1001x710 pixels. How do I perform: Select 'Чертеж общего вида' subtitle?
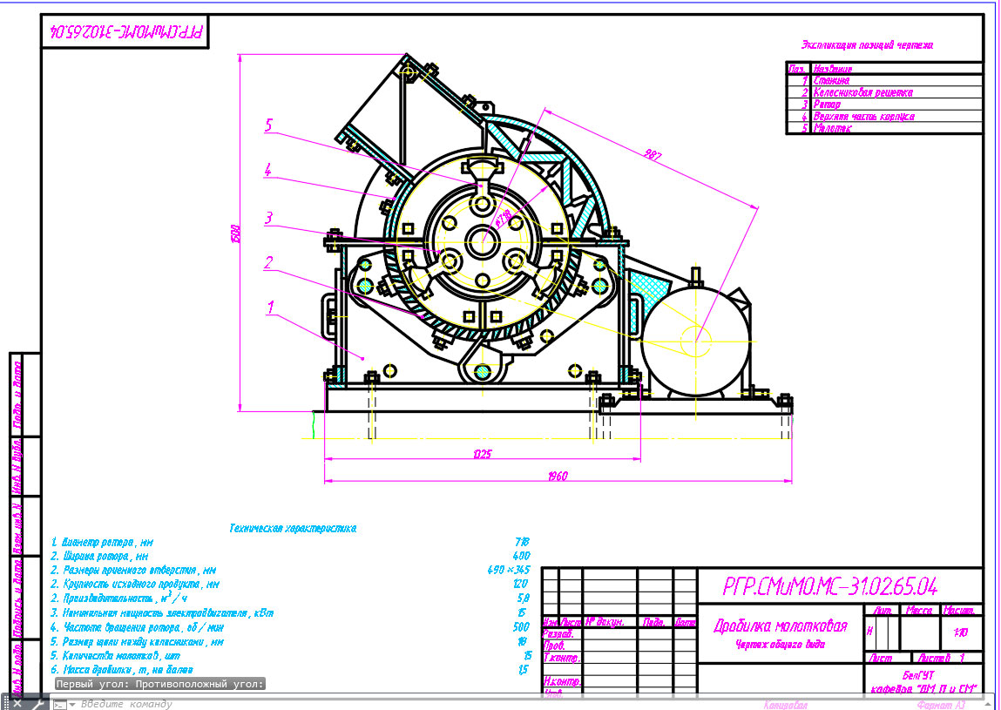pos(780,645)
